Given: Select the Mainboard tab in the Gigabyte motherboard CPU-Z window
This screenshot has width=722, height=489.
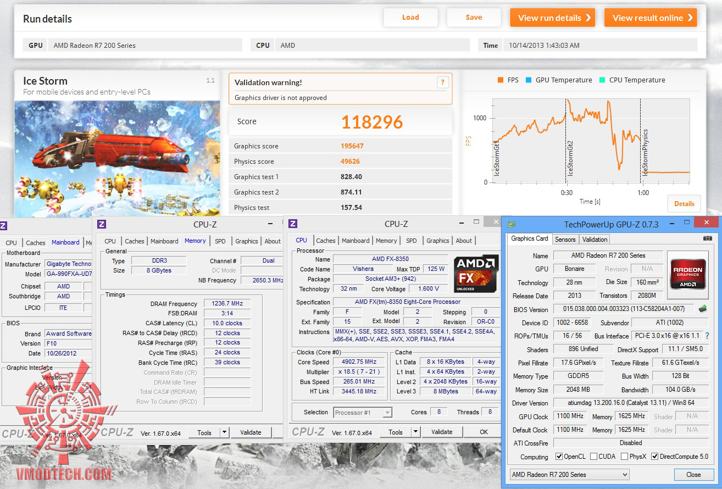Looking at the screenshot, I should pos(65,242).
